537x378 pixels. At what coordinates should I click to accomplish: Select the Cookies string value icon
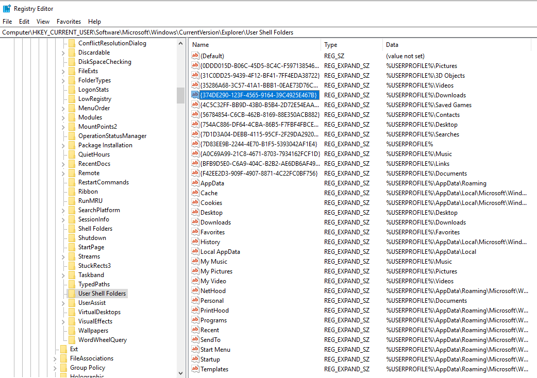[195, 202]
